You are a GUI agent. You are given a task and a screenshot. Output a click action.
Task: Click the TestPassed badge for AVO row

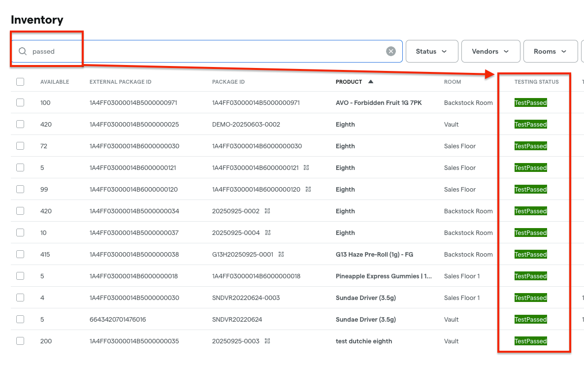coord(530,102)
